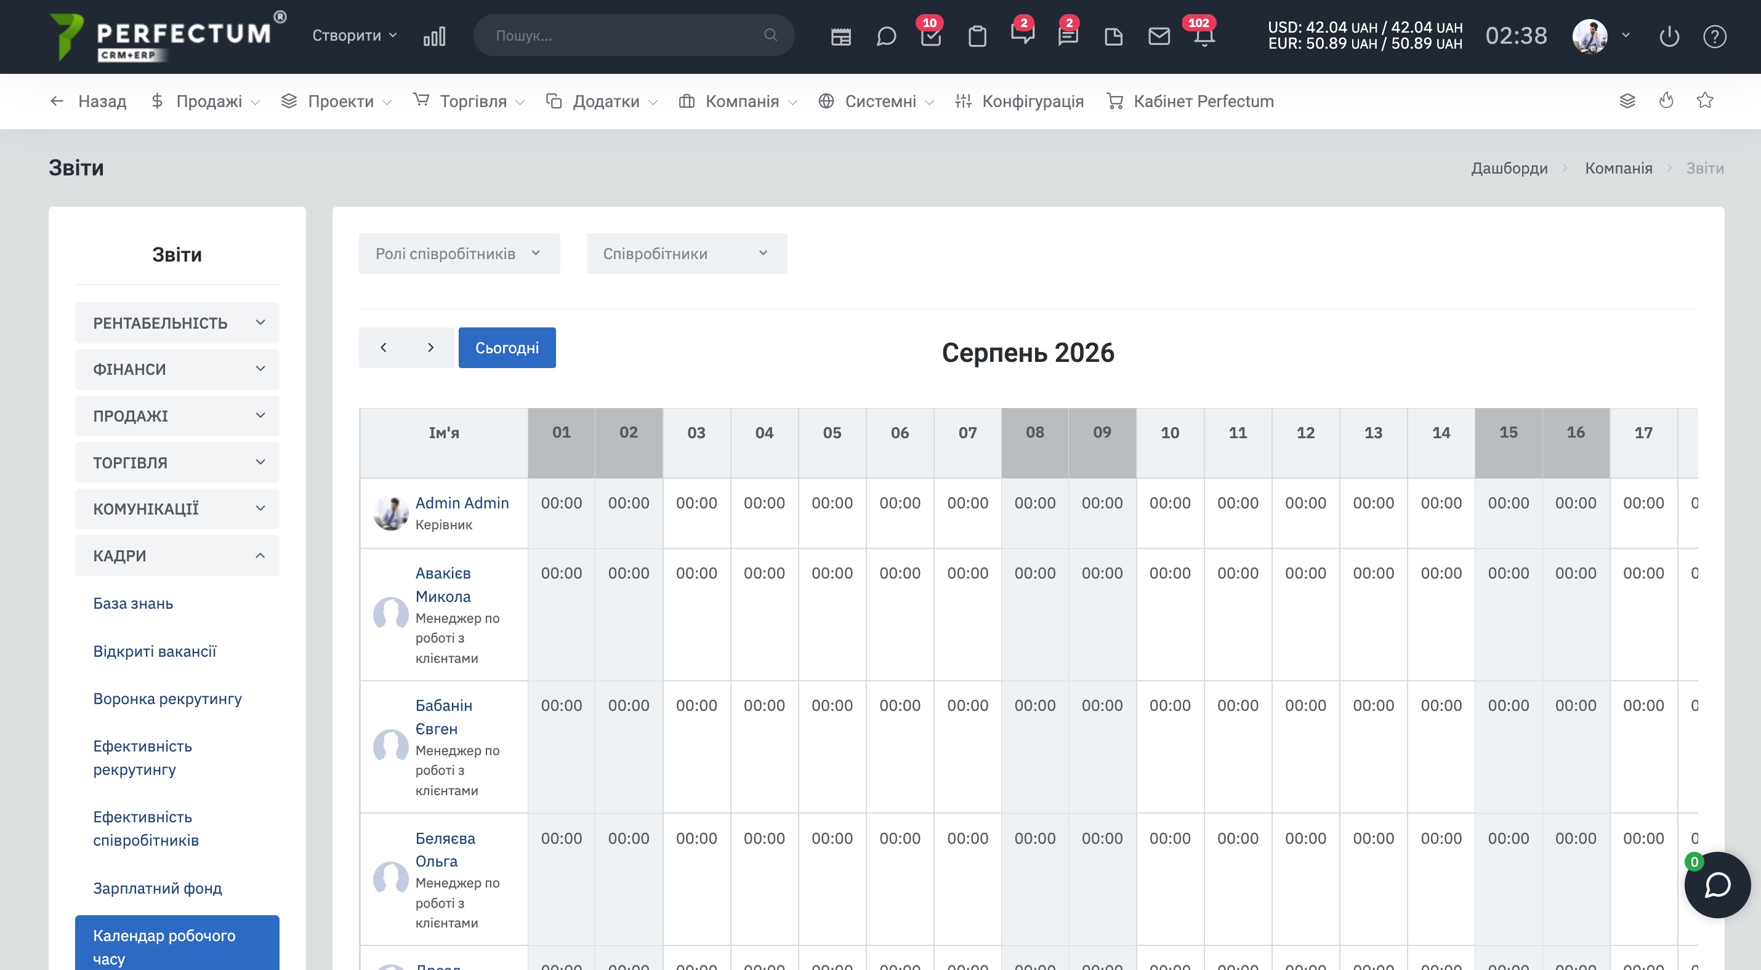This screenshot has height=970, width=1761.
Task: Expand ПРОДАЖІ sidebar section
Action: (x=177, y=415)
